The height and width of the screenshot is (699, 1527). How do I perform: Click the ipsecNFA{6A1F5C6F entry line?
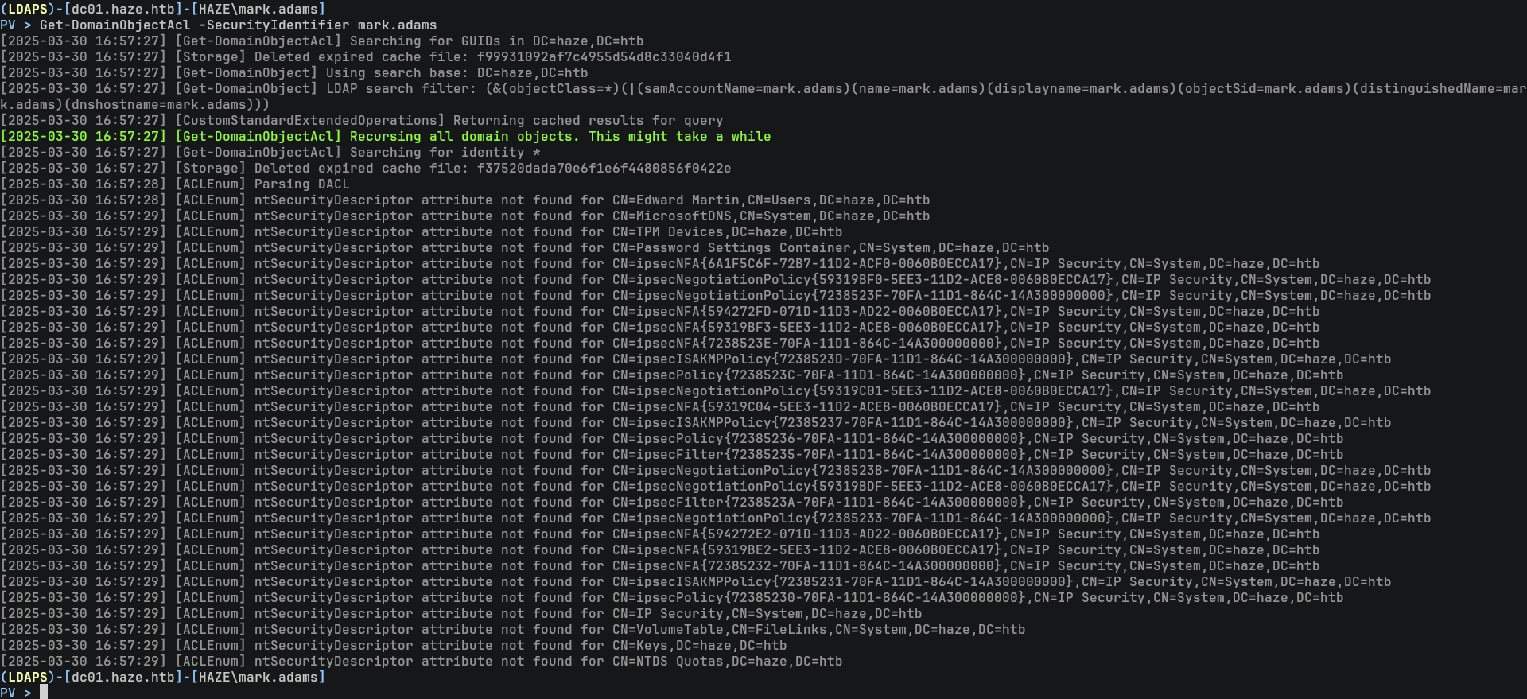965,264
